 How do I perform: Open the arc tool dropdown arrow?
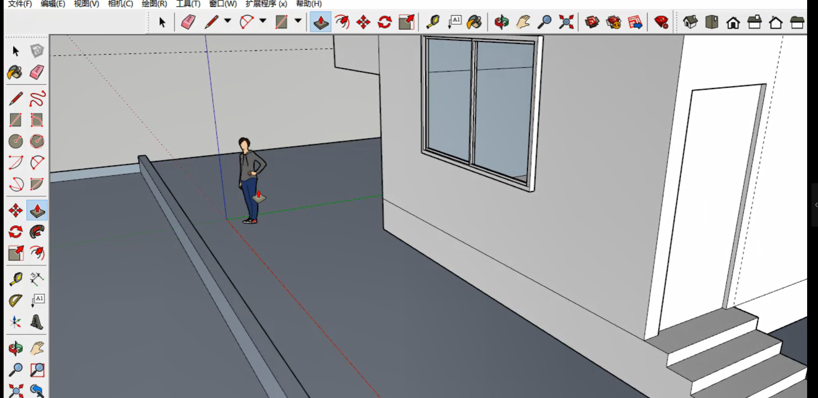[263, 21]
